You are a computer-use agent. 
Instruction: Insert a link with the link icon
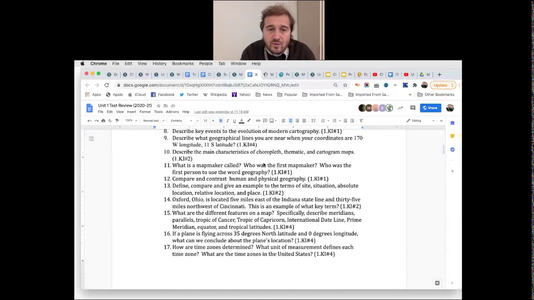coord(258,121)
